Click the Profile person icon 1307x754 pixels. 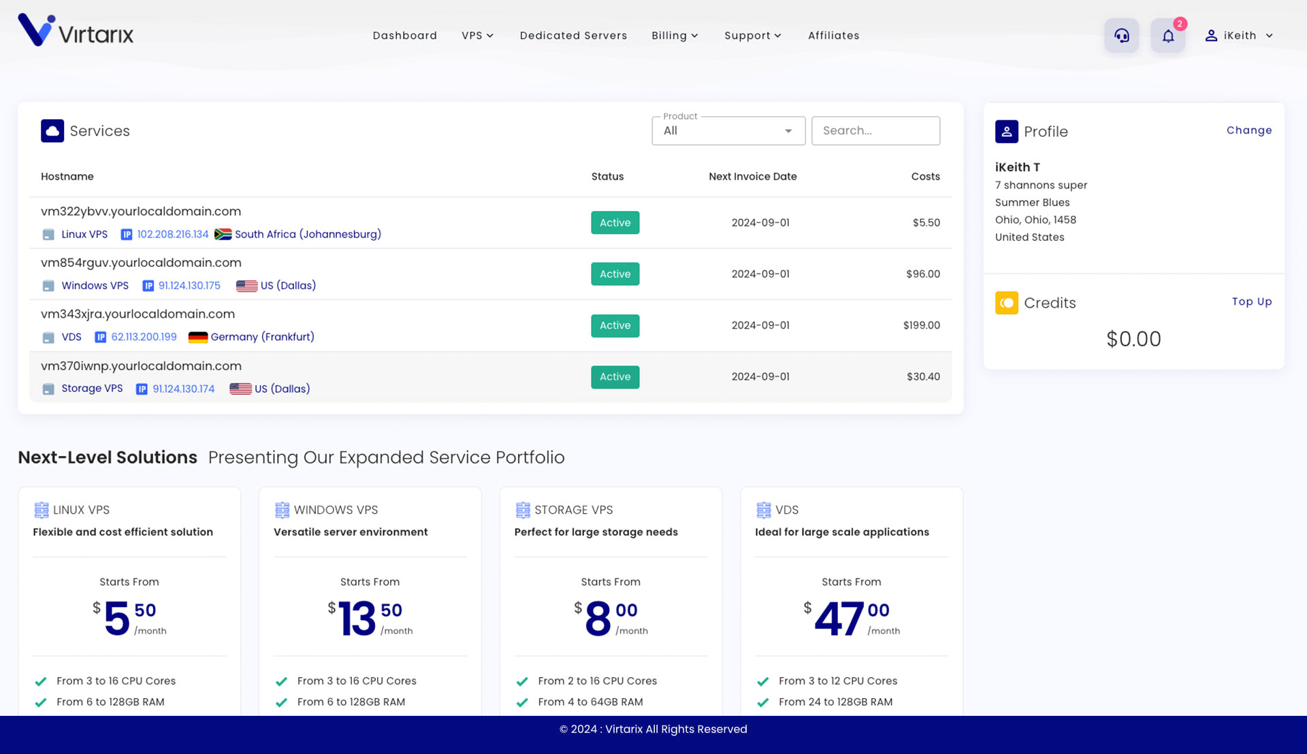[1006, 131]
